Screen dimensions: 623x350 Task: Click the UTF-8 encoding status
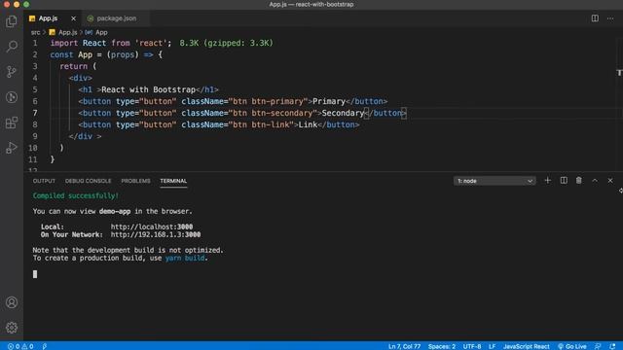coord(472,346)
